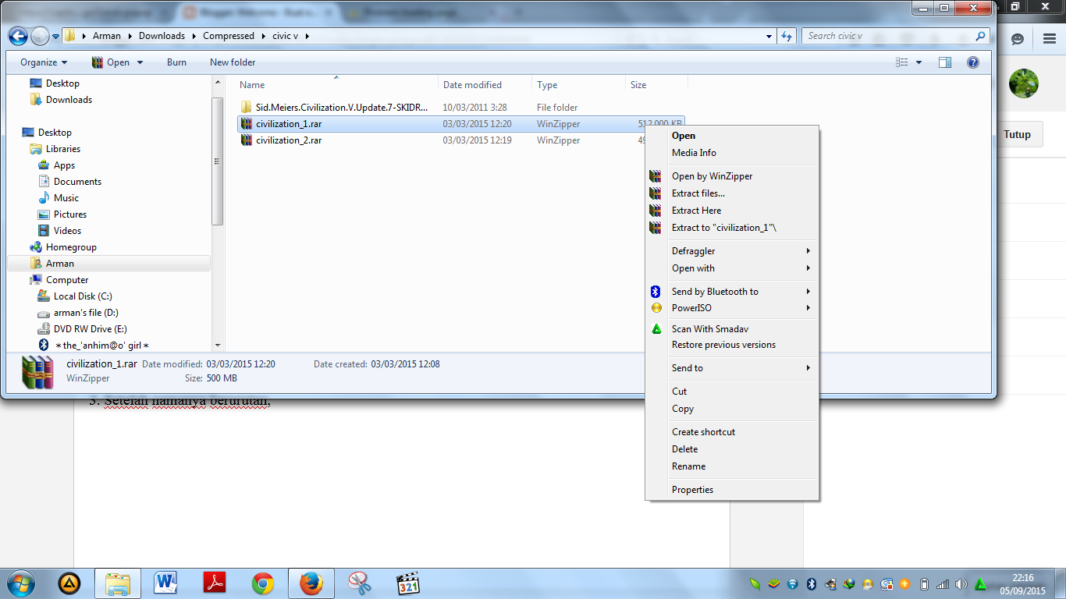Viewport: 1066px width, 599px height.
Task: Open the browser hamburger menu
Action: [1049, 38]
